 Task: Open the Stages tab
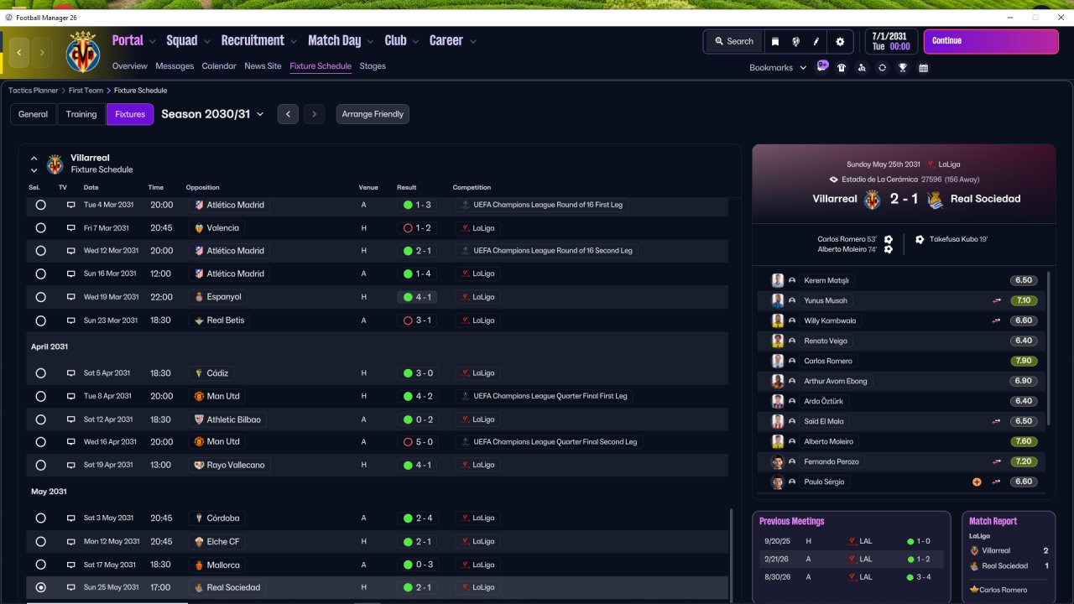(x=373, y=66)
